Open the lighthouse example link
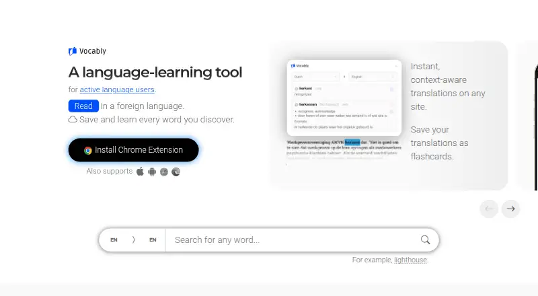Image resolution: width=538 pixels, height=296 pixels. (410, 260)
